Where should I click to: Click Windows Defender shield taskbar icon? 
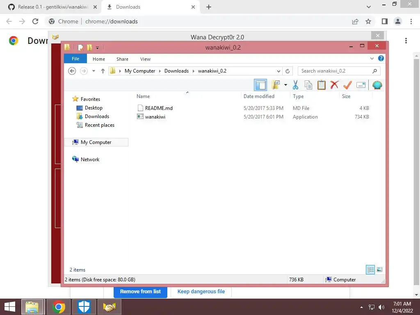tap(84, 307)
